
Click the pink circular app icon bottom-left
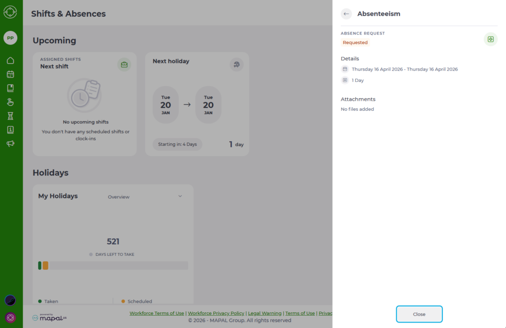pos(10,317)
